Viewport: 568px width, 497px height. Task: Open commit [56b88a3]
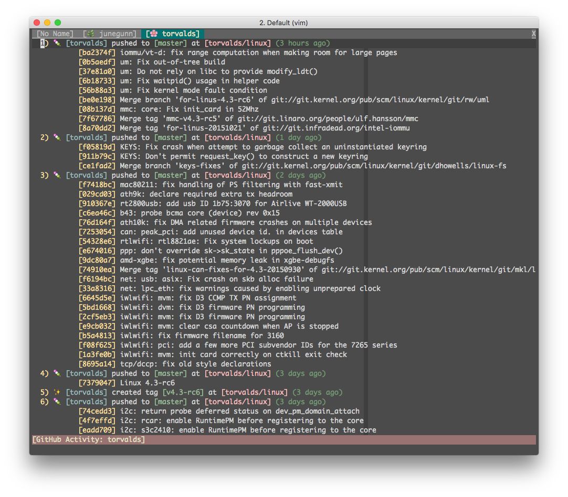pos(97,90)
